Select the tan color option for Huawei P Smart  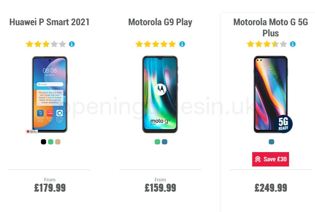(x=57, y=142)
